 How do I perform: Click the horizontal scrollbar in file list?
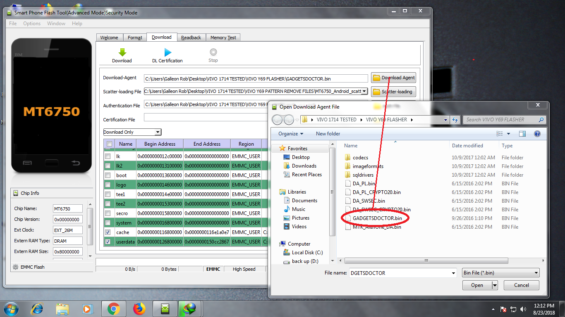click(x=426, y=261)
